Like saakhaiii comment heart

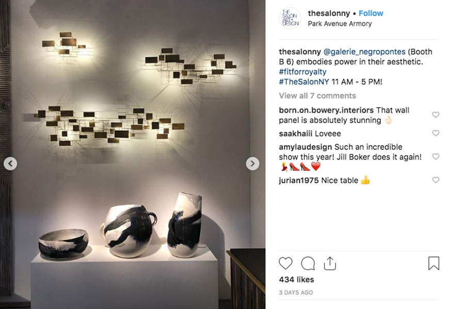(x=436, y=133)
